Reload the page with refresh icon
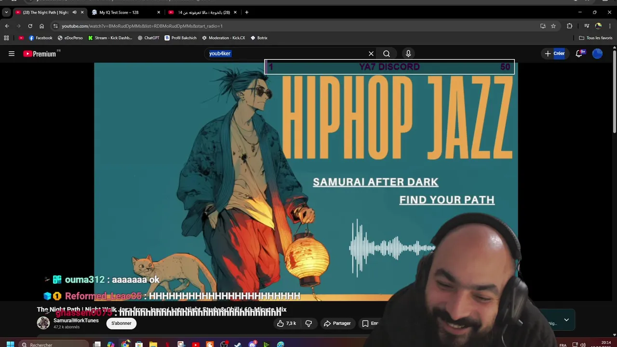Viewport: 617px width, 347px height. click(x=30, y=26)
